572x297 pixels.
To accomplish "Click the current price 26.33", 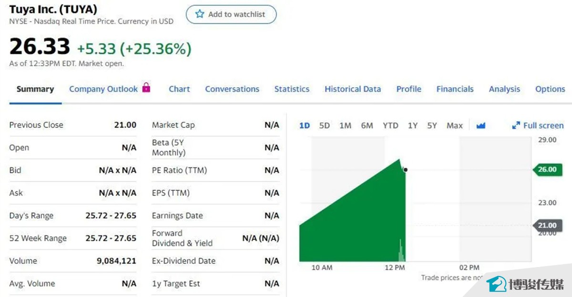I will 40,47.
